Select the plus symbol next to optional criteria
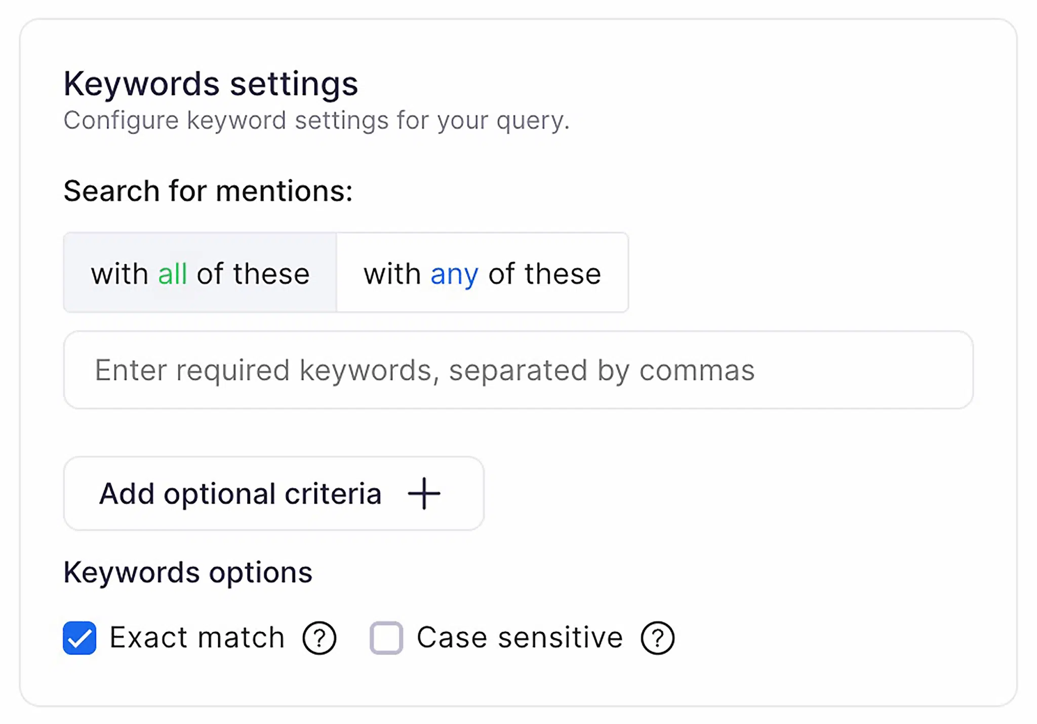The image size is (1037, 724). click(423, 493)
